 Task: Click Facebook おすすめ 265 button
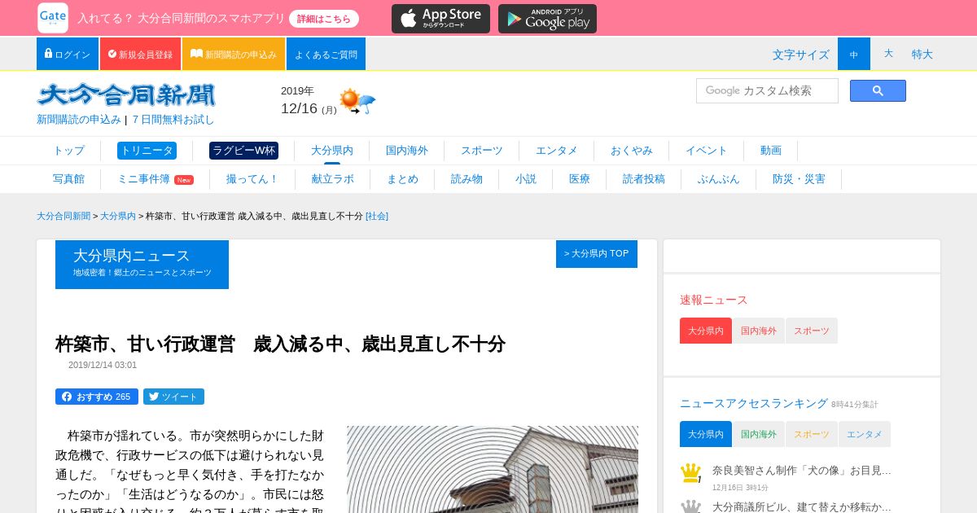(x=97, y=397)
